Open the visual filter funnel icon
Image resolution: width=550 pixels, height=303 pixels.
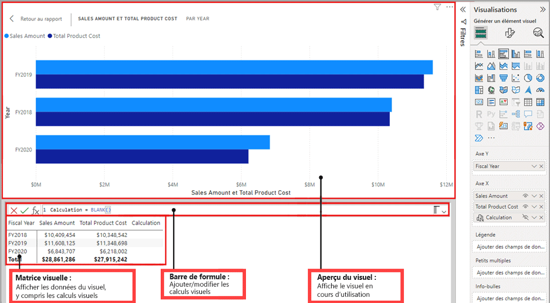(x=437, y=7)
